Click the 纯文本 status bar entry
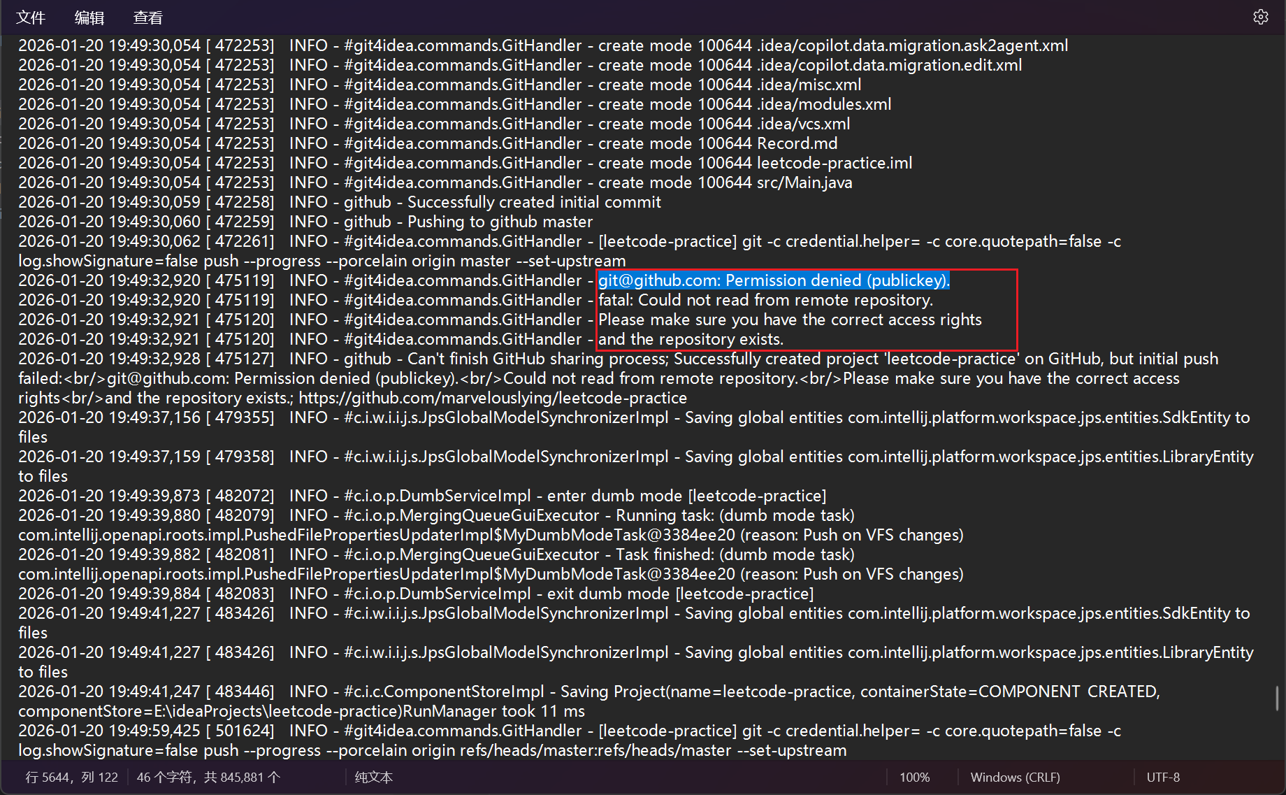 pos(374,778)
